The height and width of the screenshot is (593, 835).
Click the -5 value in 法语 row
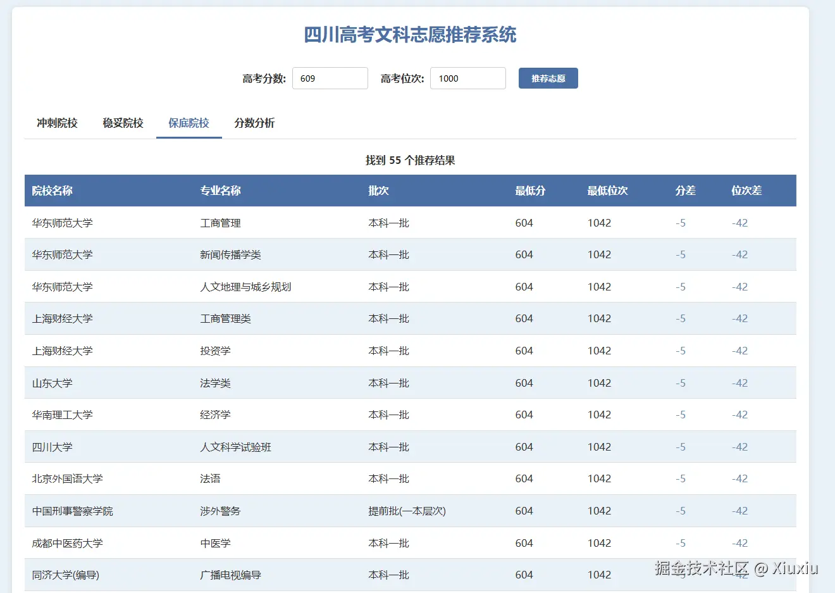tap(681, 478)
